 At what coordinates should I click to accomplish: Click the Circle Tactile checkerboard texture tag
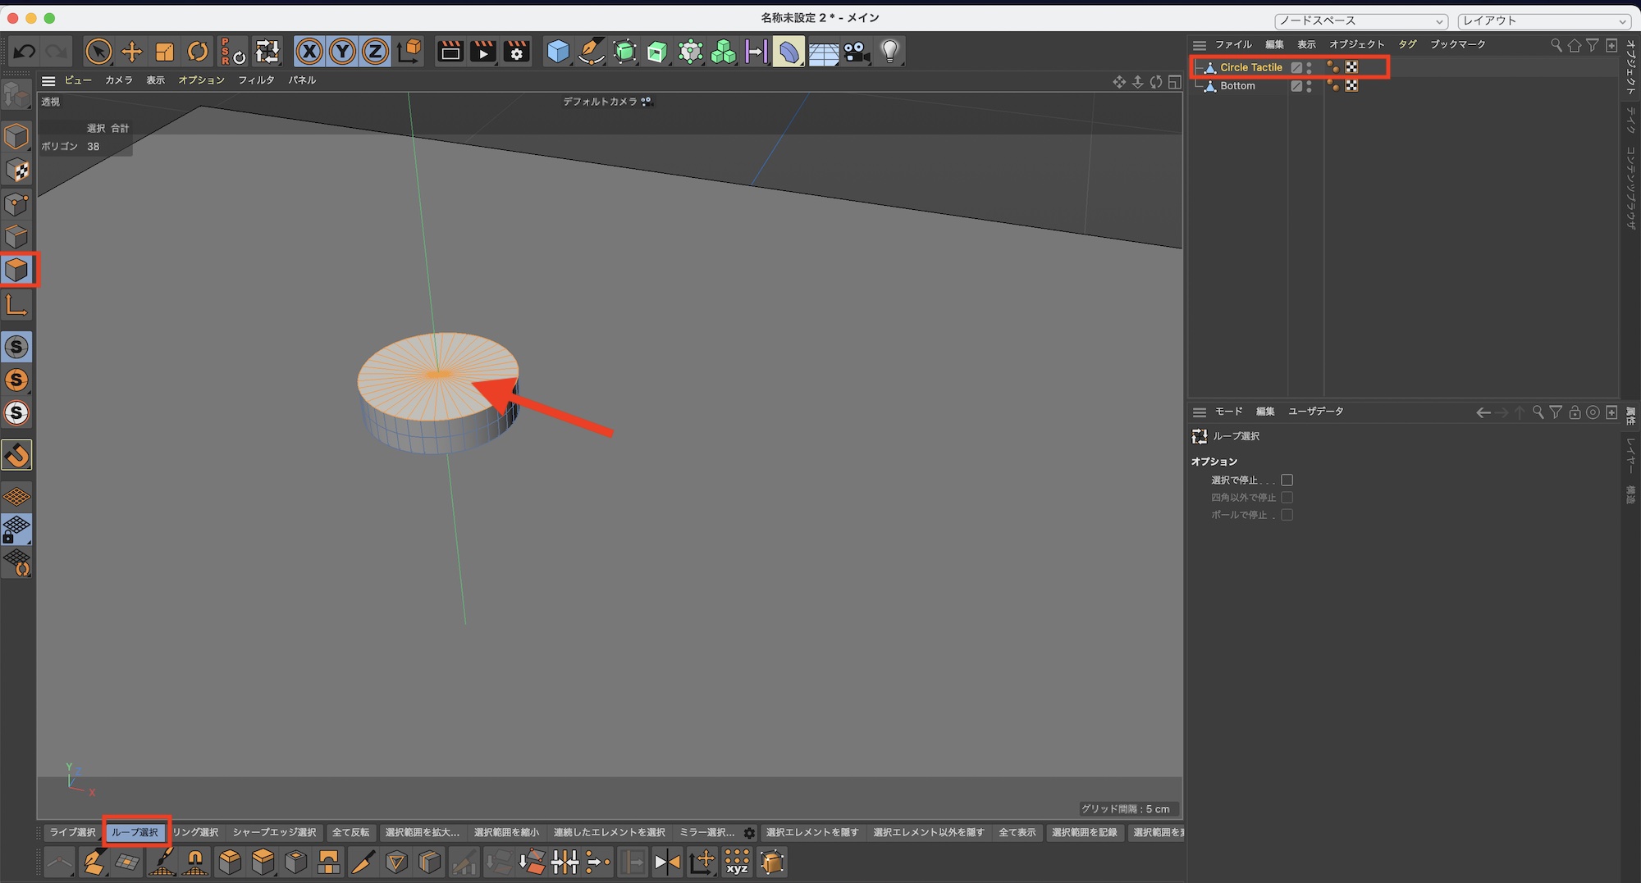click(x=1351, y=67)
